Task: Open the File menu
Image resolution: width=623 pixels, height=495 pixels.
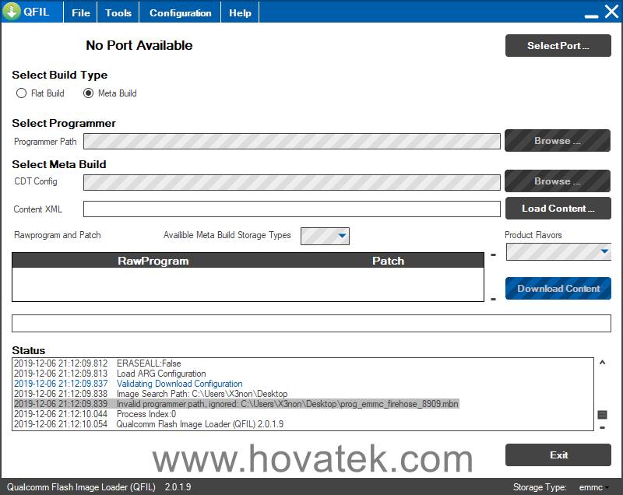Action: pyautogui.click(x=81, y=12)
